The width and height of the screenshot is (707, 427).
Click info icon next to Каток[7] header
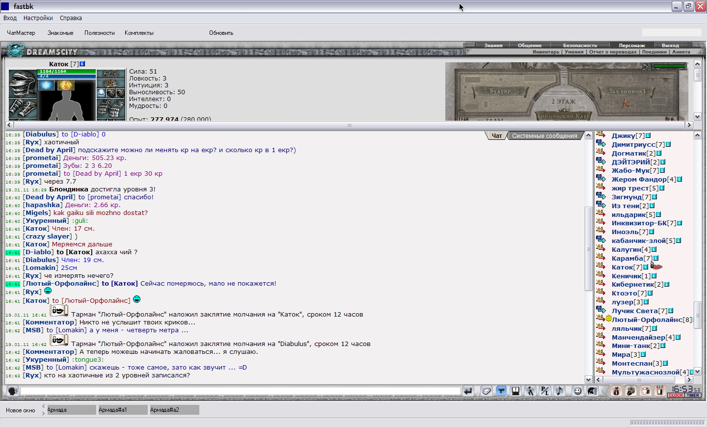click(82, 64)
